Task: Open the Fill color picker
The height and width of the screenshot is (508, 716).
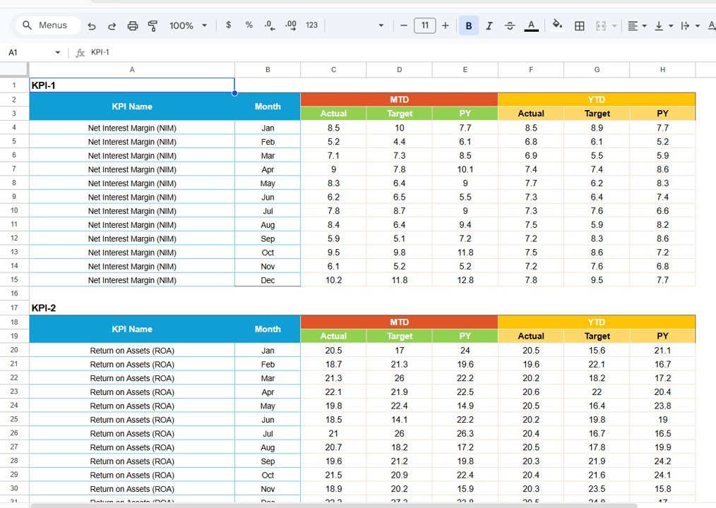Action: 557,25
